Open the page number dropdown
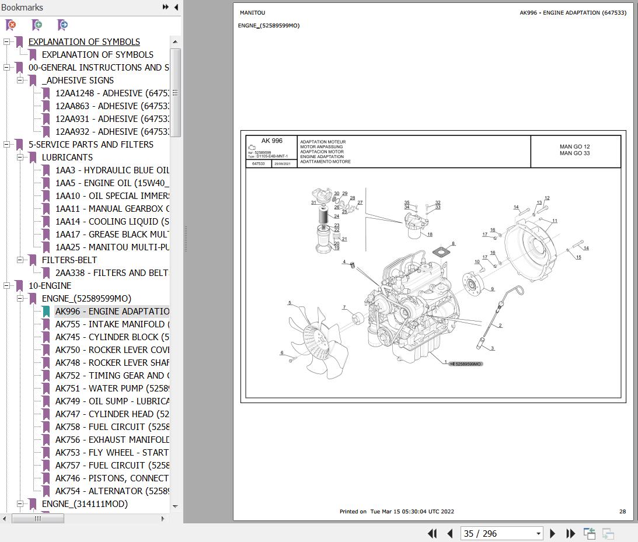Viewport: 638px width, 542px height. click(538, 533)
